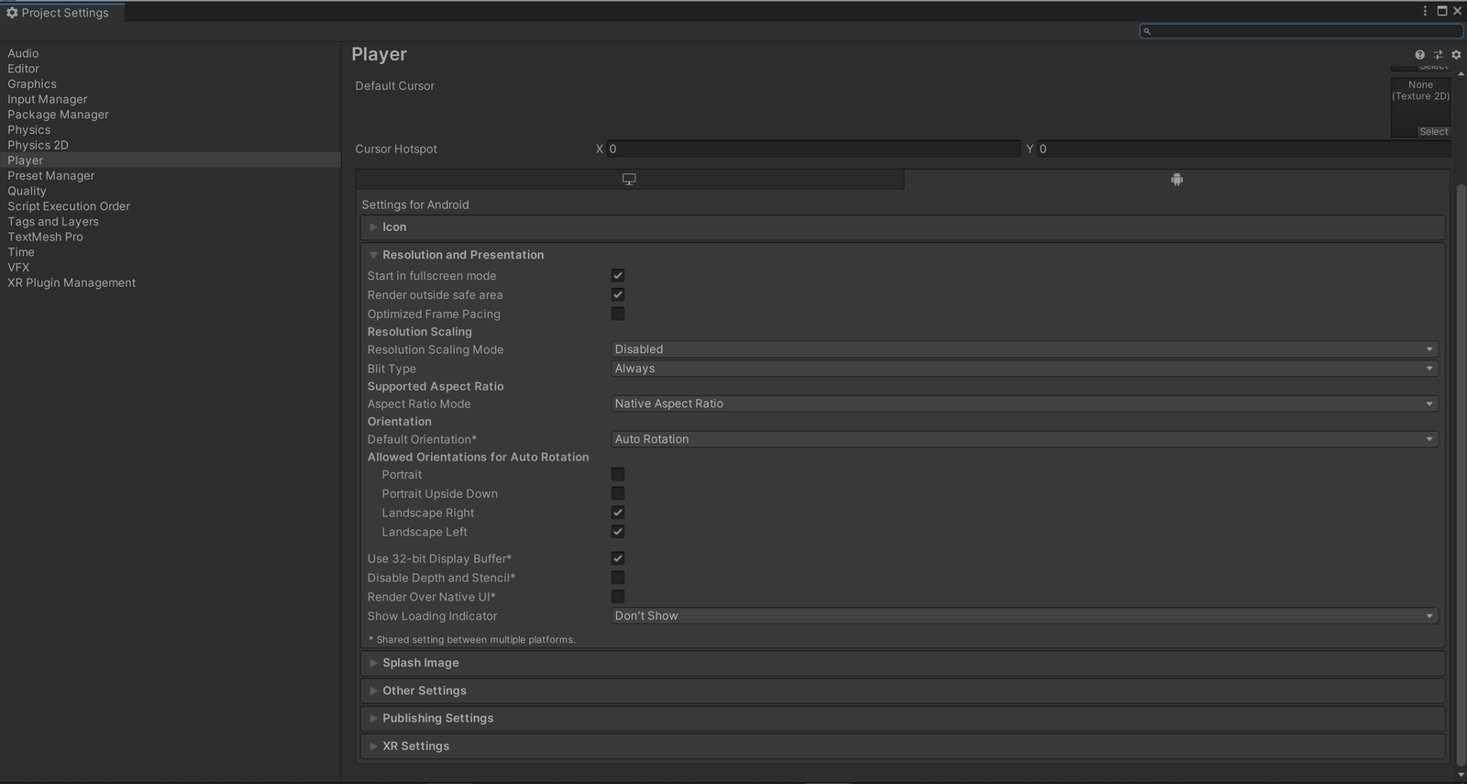Select the Android platform tab icon

coord(1176,180)
